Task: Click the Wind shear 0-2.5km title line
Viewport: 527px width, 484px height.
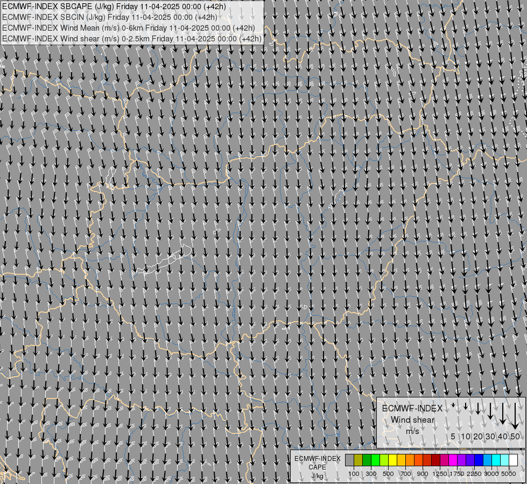Action: [x=131, y=39]
